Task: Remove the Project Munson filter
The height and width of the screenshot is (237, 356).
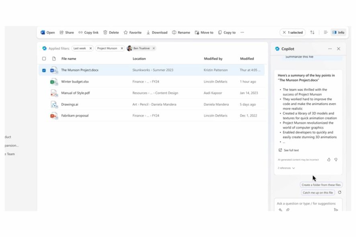Action: (122, 48)
